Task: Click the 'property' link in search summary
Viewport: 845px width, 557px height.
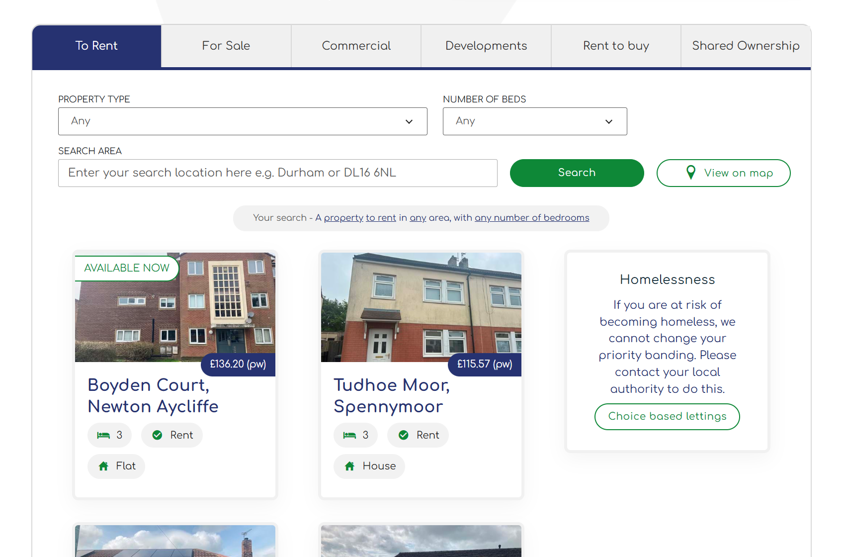Action: [x=343, y=218]
